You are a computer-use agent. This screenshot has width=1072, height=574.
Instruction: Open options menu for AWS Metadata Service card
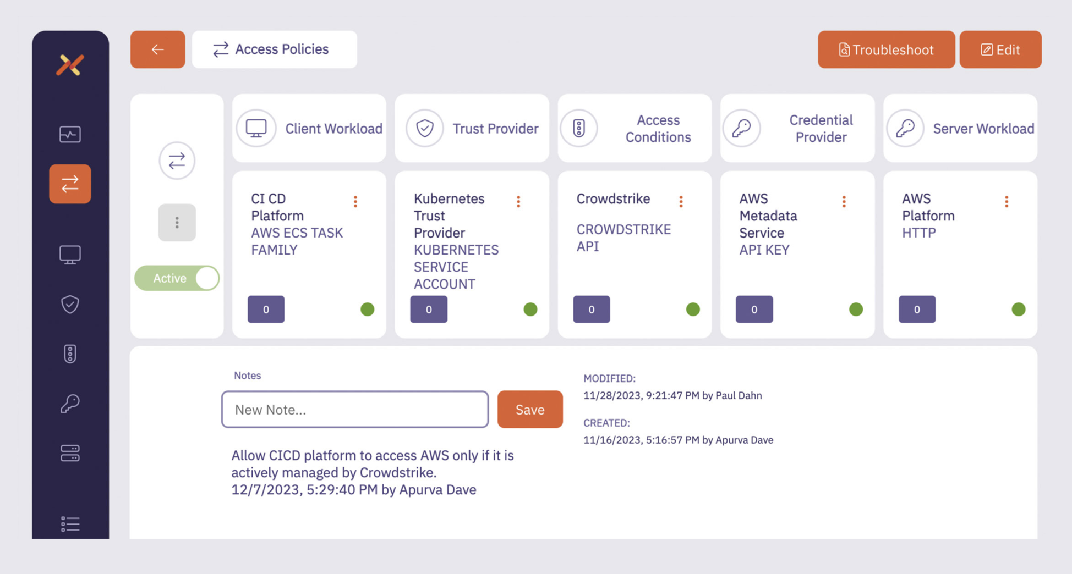tap(844, 202)
